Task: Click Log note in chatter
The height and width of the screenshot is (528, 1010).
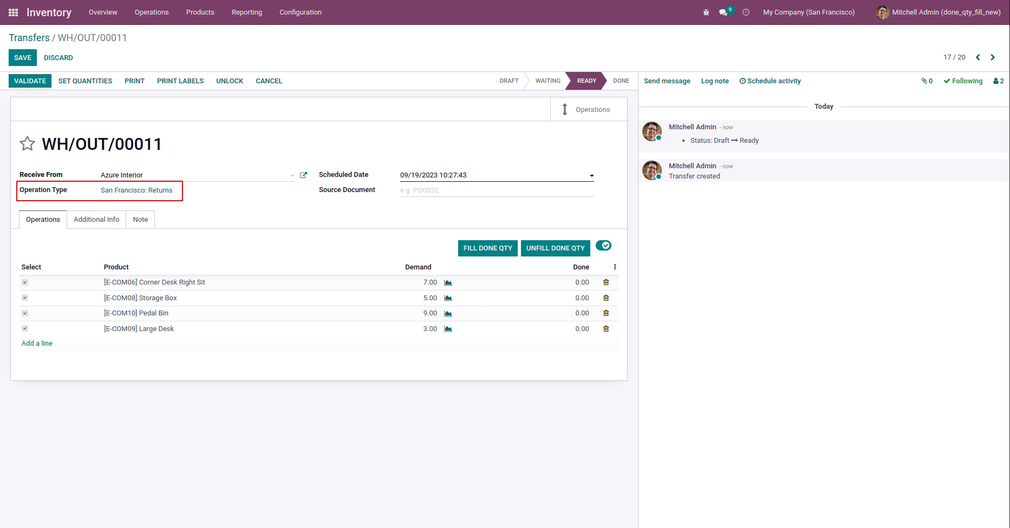Action: point(715,81)
